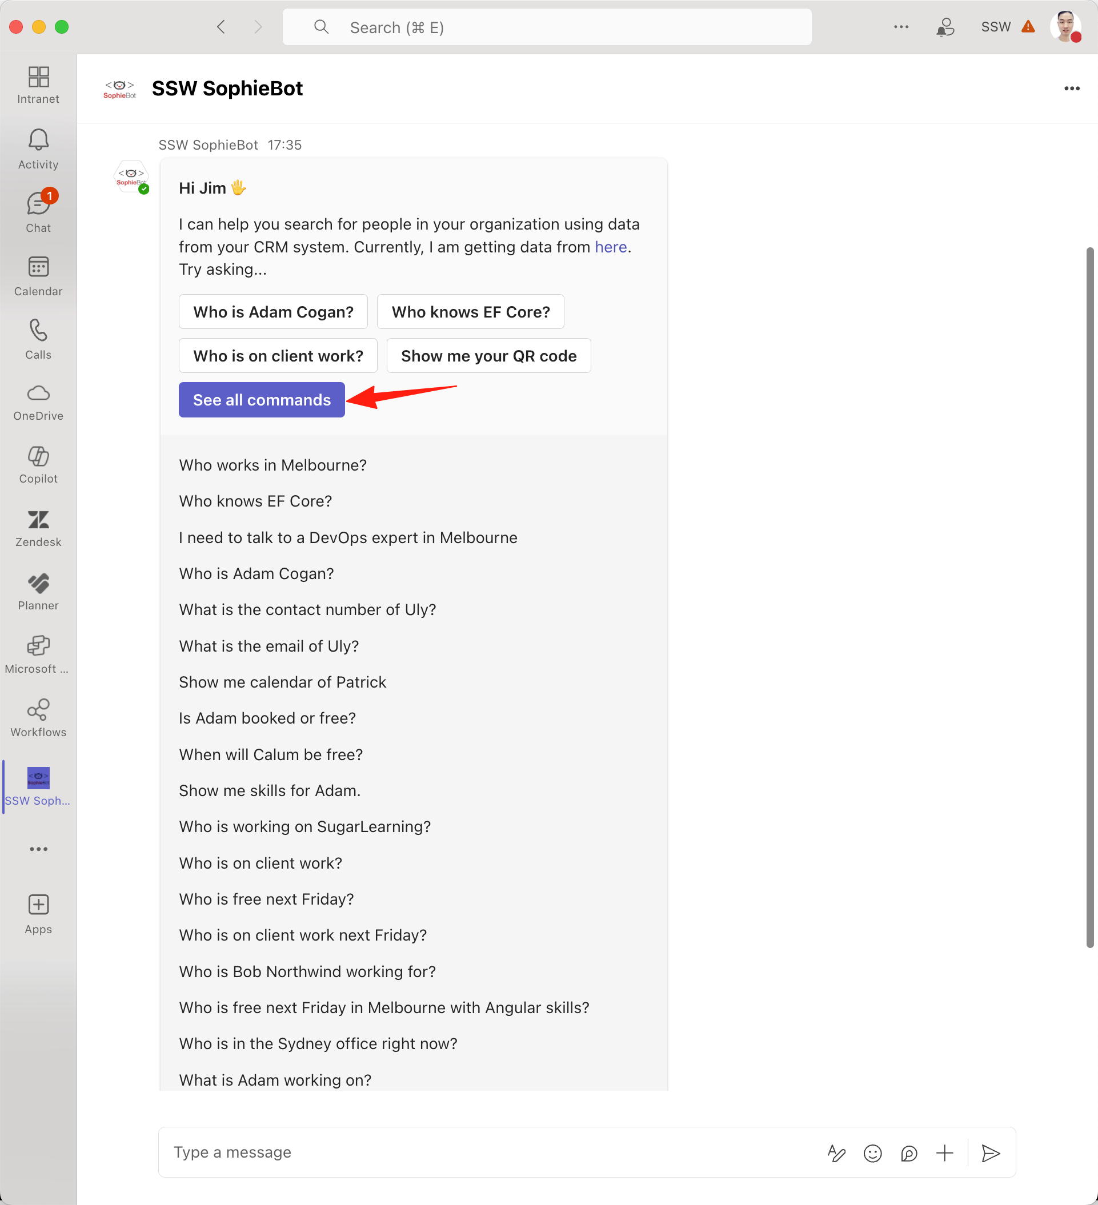Viewport: 1098px width, 1205px height.
Task: Open Calls in the sidebar
Action: coord(38,339)
